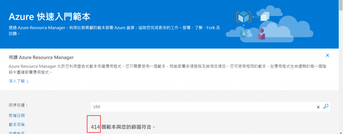Image resolution: width=343 pixels, height=134 pixels.
Task: Close the Azure Resource Manager info panel
Action: click(x=328, y=56)
